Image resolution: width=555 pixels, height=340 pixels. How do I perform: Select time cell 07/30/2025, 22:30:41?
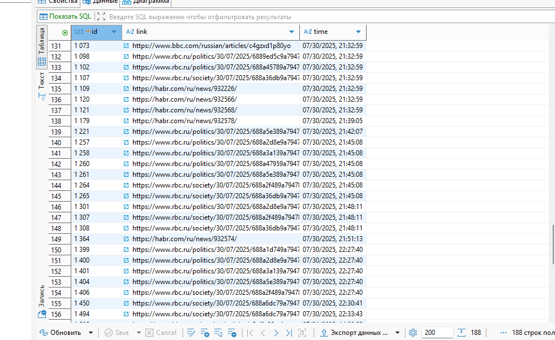coord(333,303)
